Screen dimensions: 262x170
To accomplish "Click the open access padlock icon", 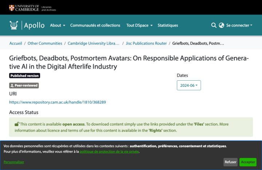I will coord(17,124).
